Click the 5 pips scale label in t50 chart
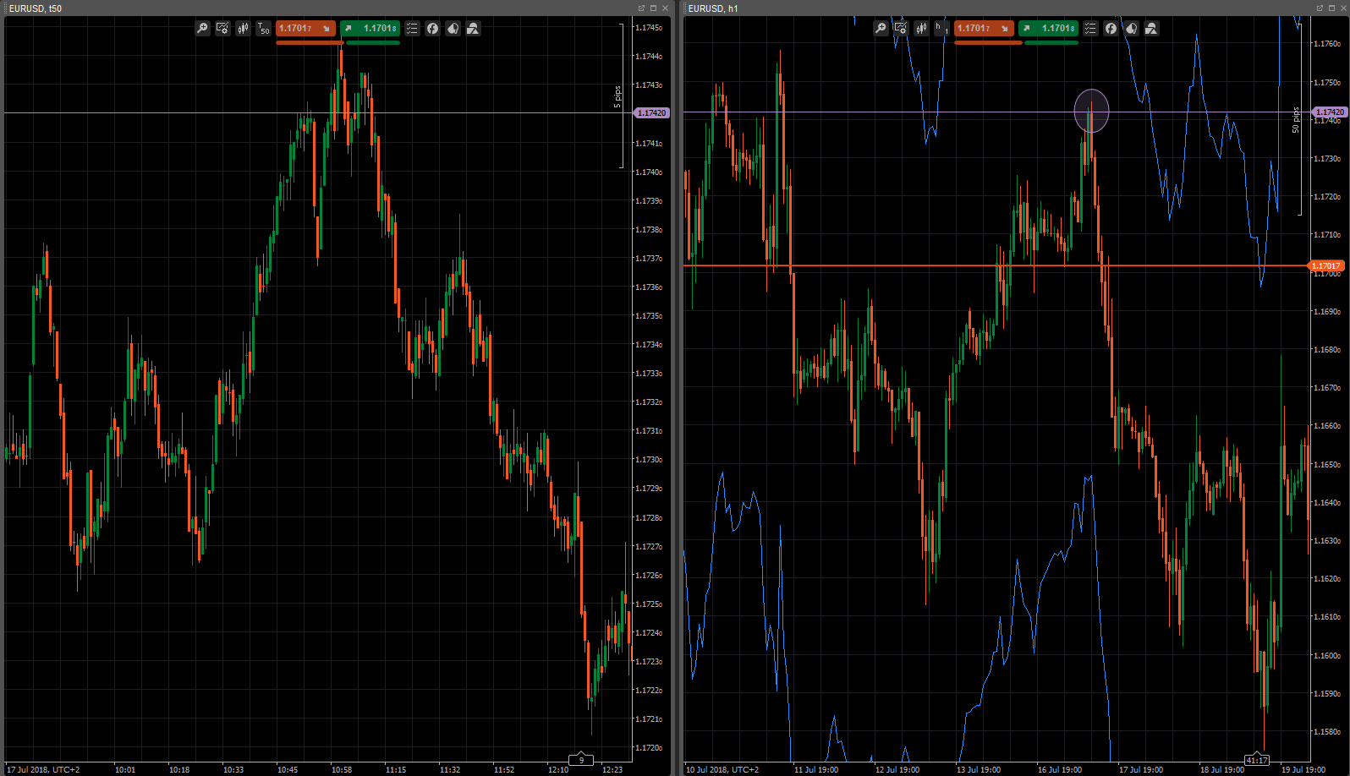 click(x=618, y=96)
